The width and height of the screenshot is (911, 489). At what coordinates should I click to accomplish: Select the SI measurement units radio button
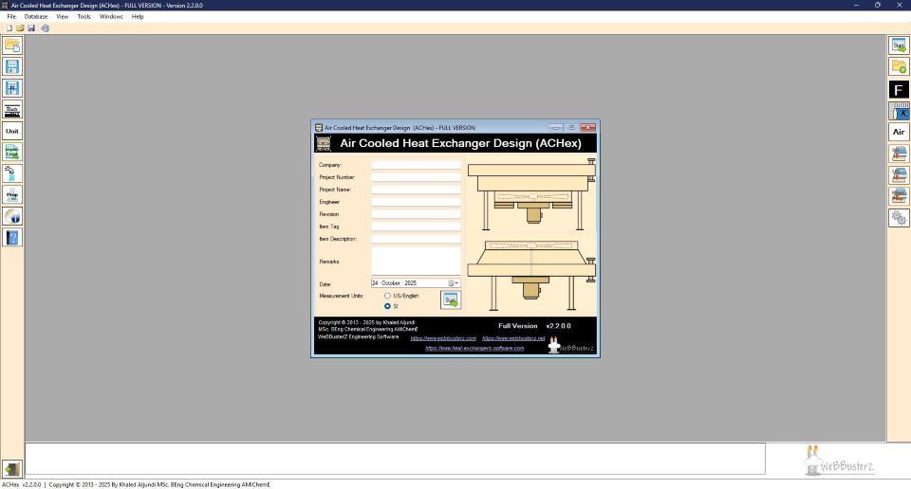[387, 306]
